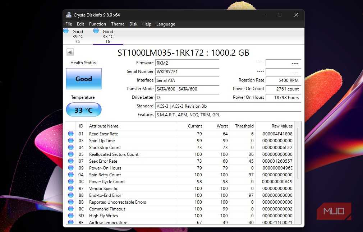Click the disk title ST1000LM035-1RK172
This screenshot has height=232, width=363.
183,53
